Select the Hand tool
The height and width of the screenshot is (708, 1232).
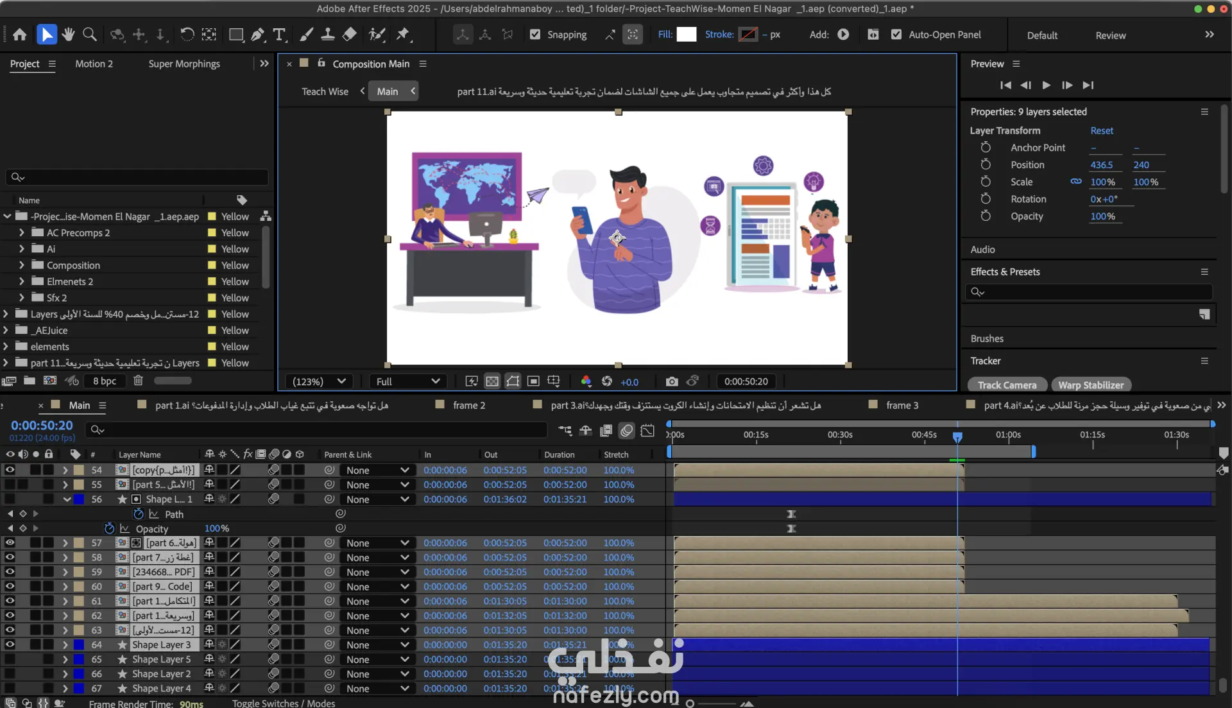coord(68,35)
